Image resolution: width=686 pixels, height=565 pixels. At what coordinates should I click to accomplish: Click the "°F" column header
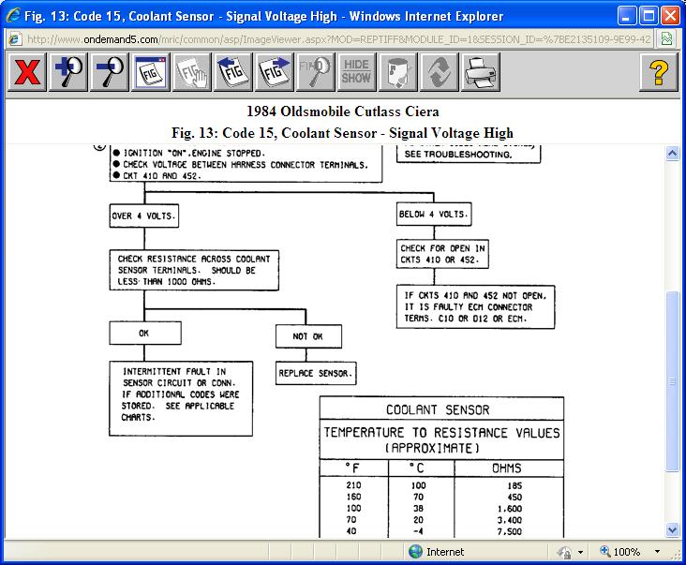point(352,468)
